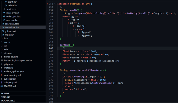Click the Dart icon beside constants.dart
The image size is (178, 103).
tap(3, 24)
